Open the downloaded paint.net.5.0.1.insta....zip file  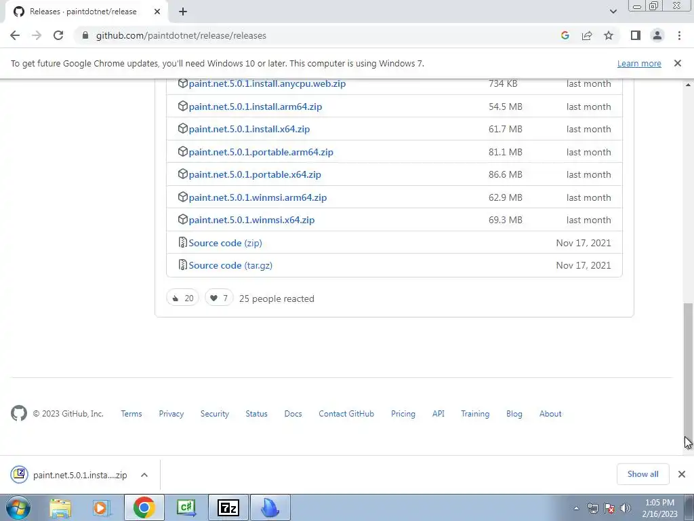[70, 475]
